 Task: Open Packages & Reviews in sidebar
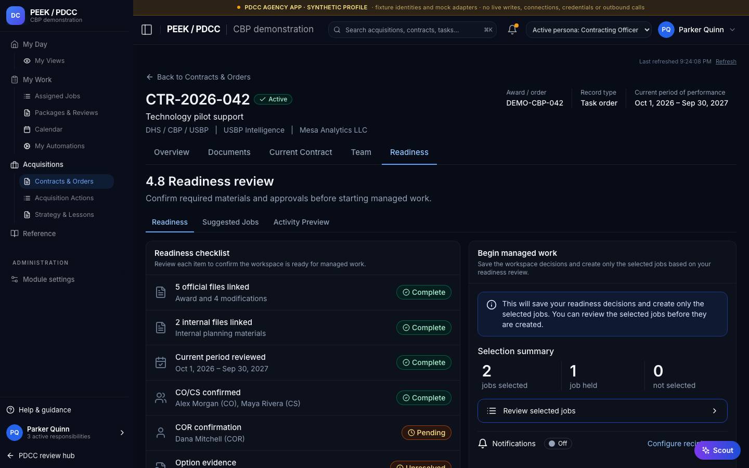[67, 113]
